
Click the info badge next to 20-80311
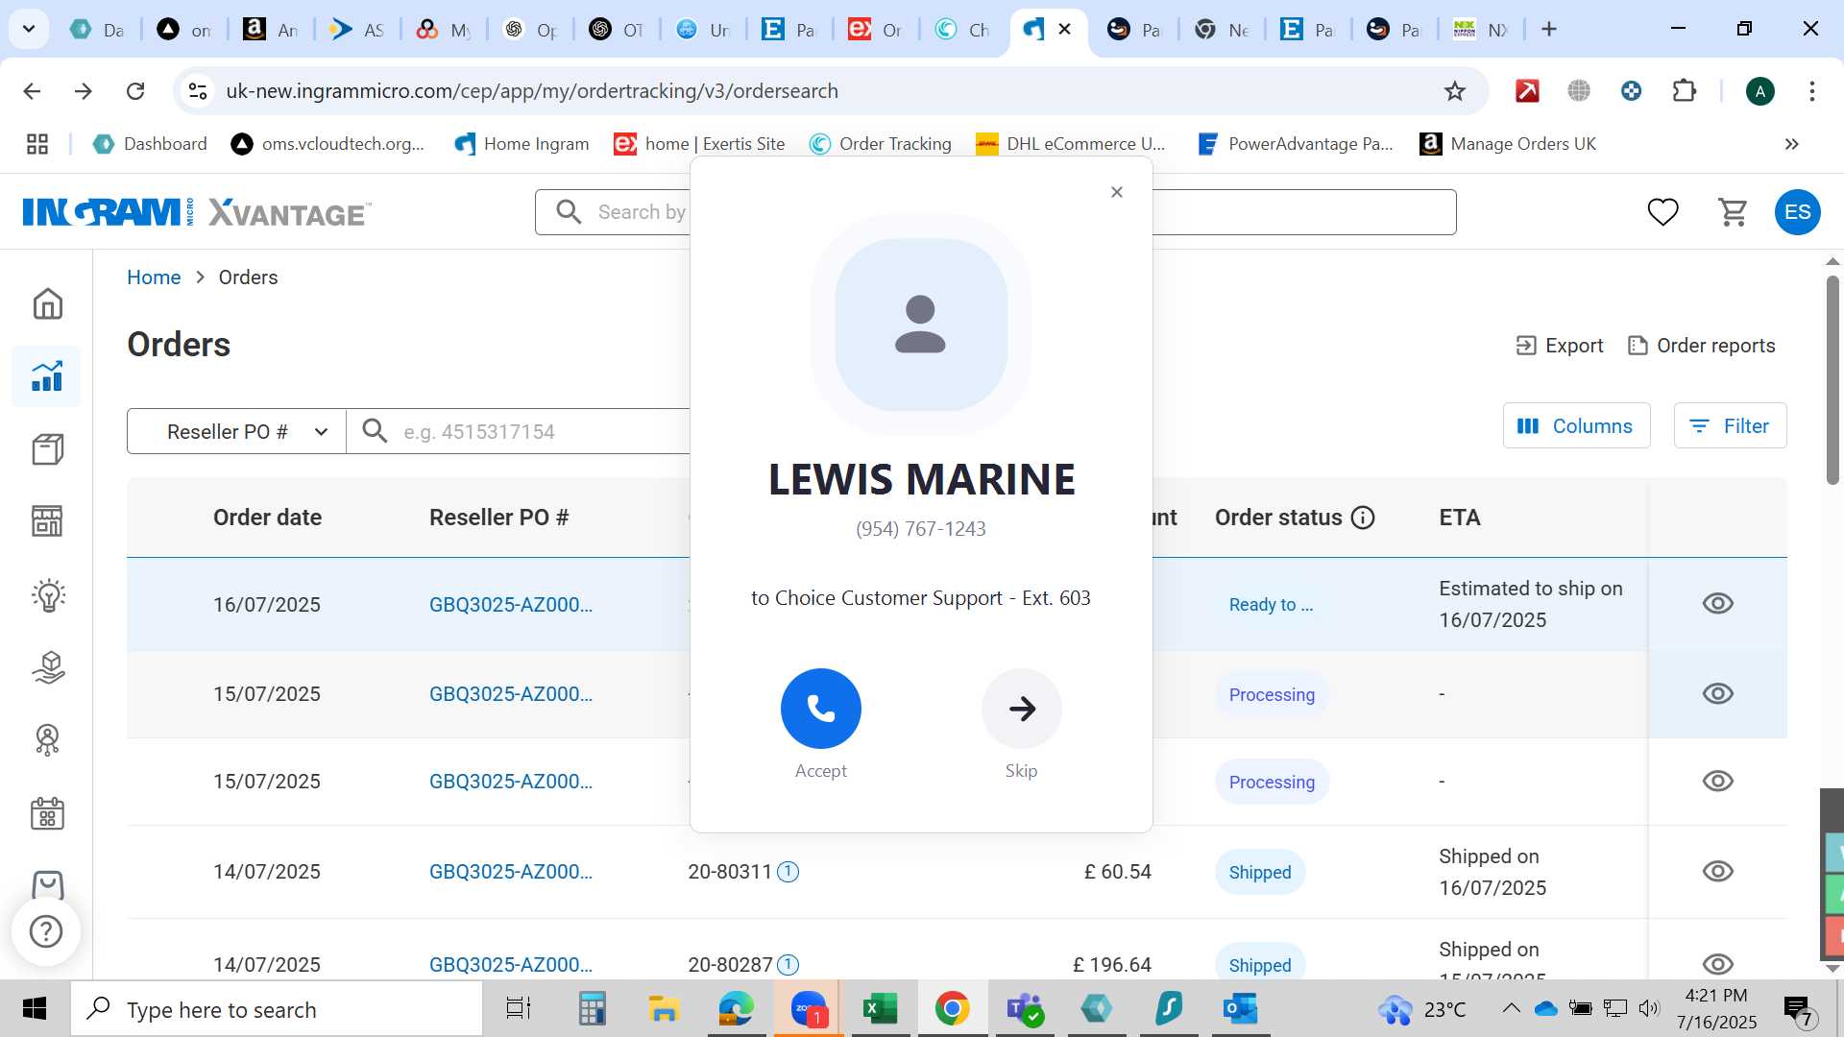pyautogui.click(x=788, y=872)
